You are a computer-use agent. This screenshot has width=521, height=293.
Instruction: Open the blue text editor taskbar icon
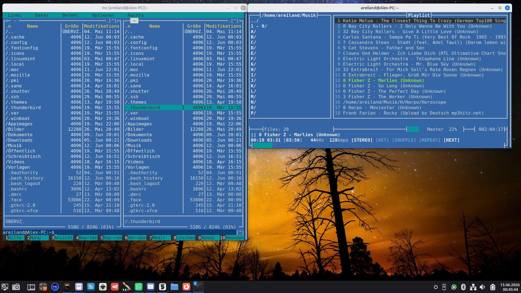coord(91,287)
